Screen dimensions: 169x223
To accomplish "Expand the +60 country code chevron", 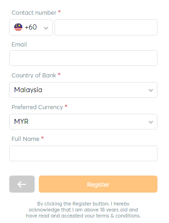I will 46,28.
